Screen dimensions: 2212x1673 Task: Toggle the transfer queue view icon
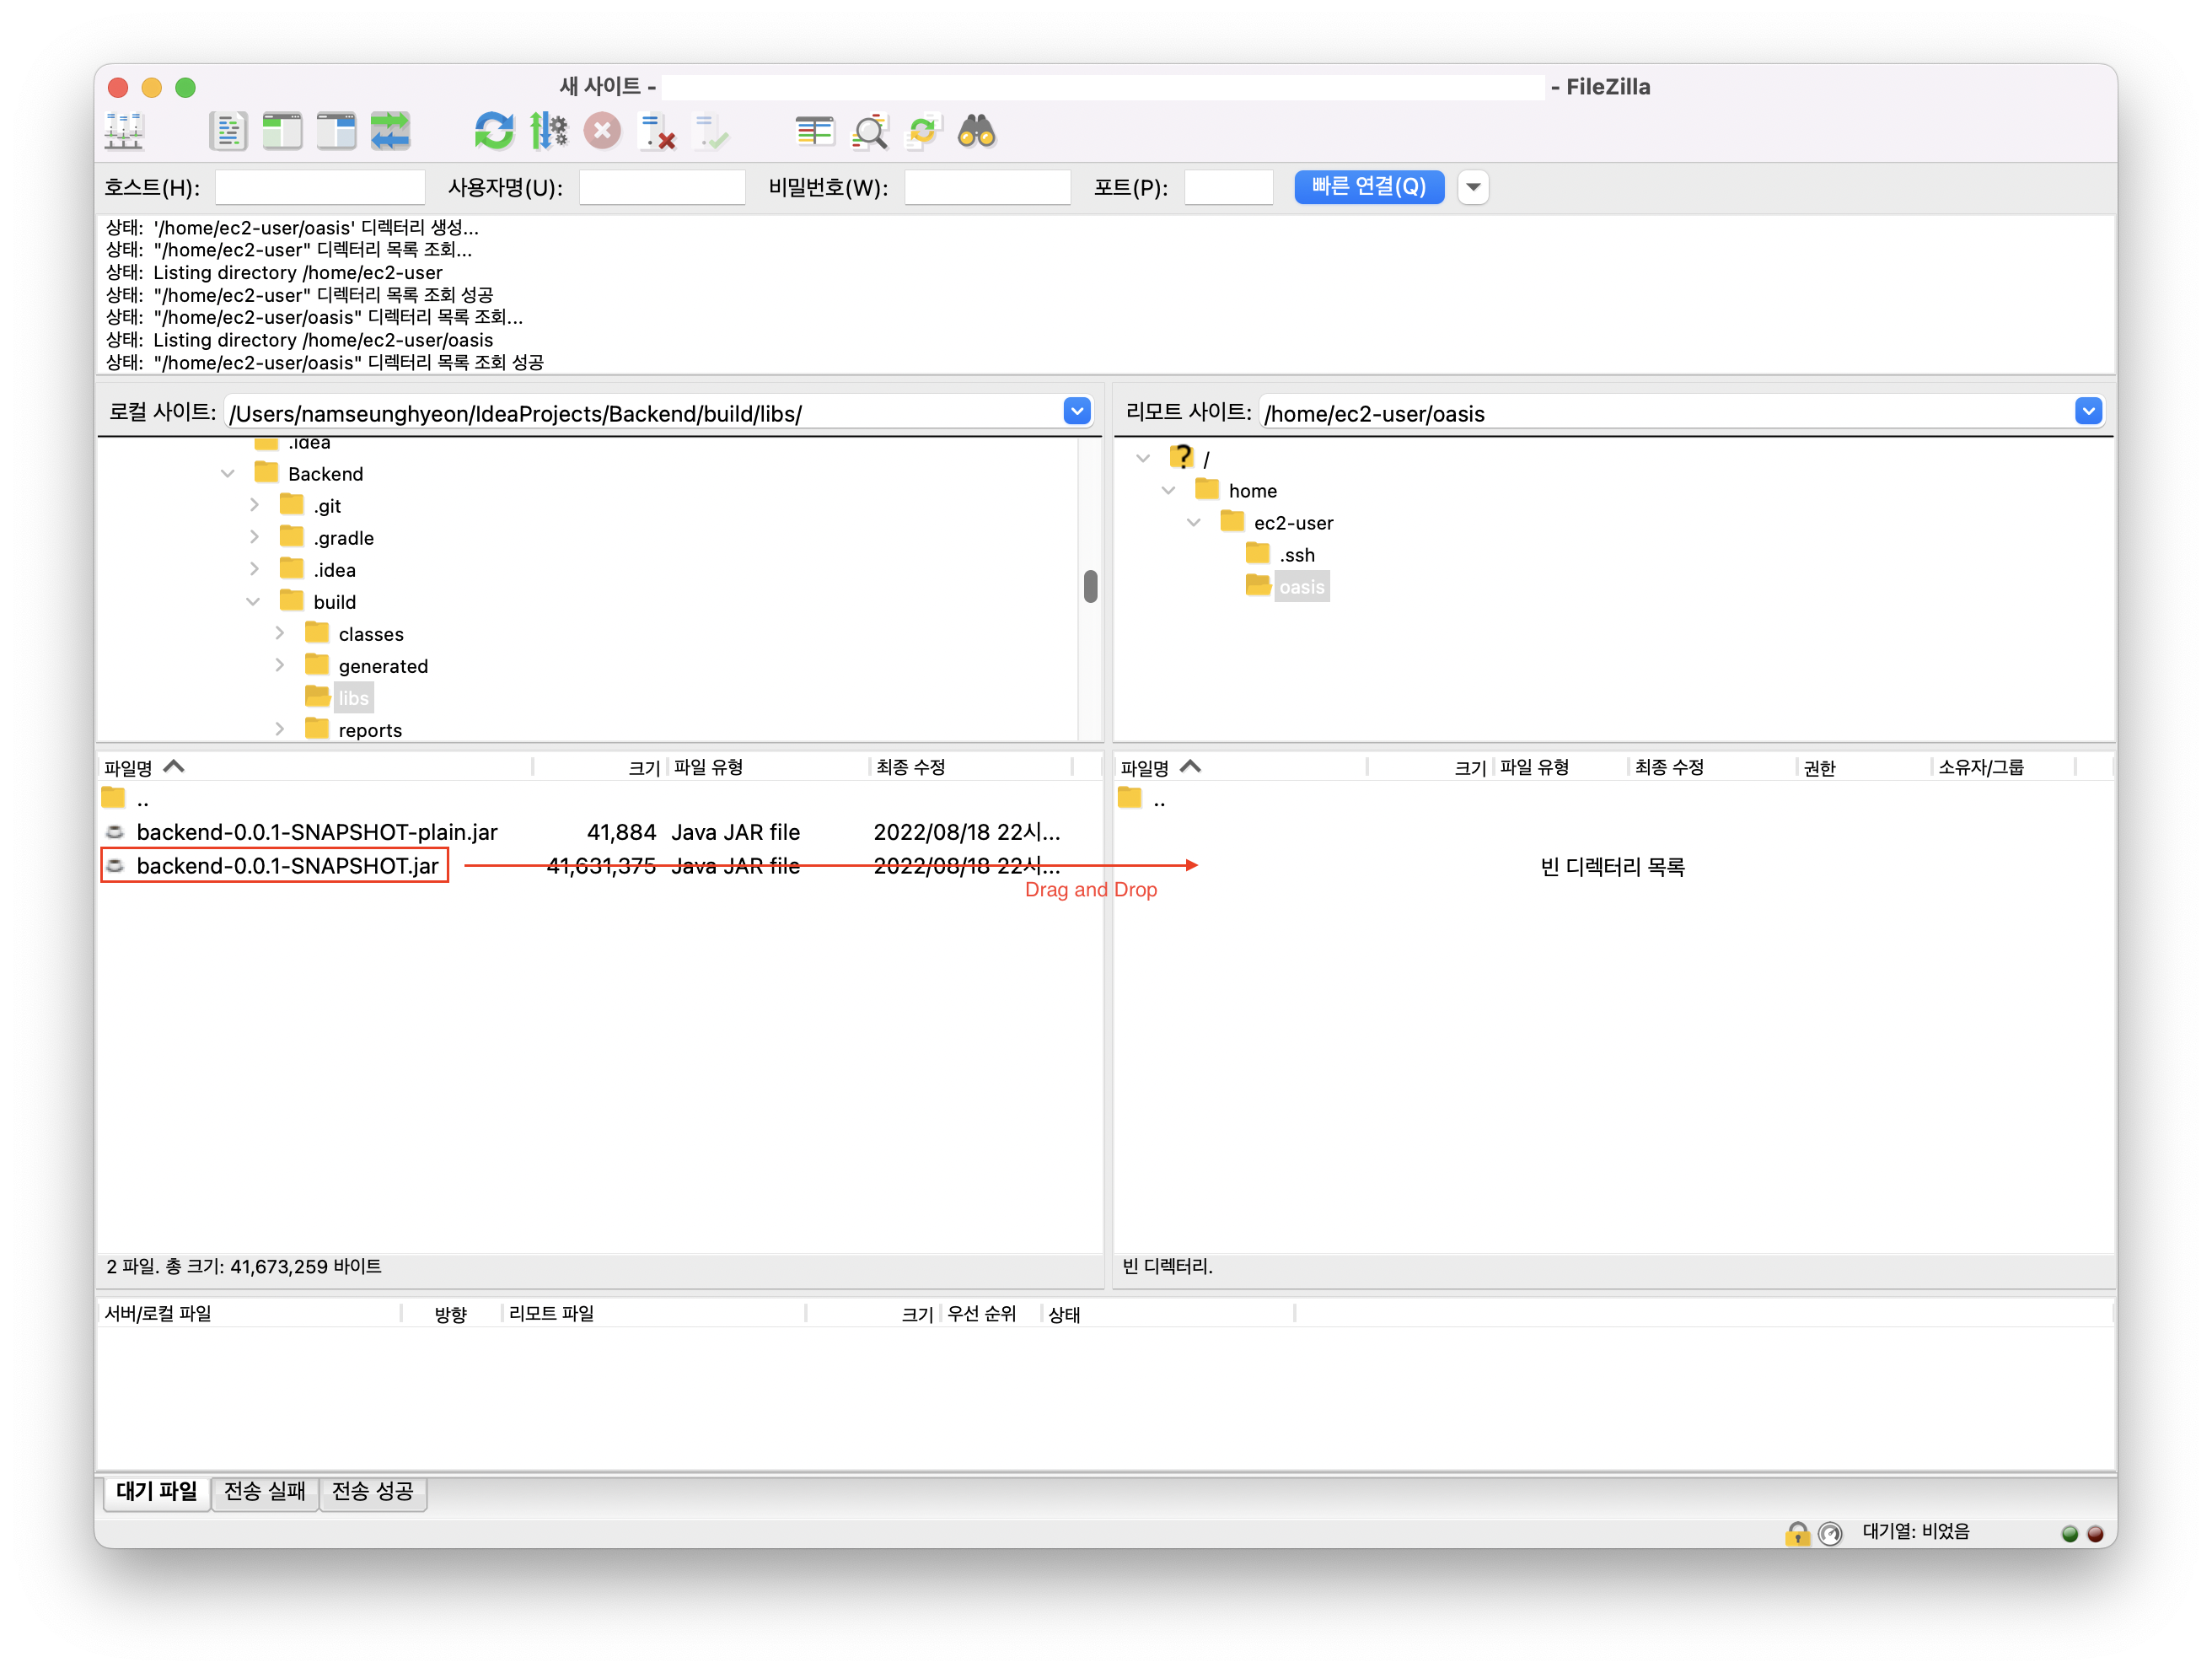pyautogui.click(x=390, y=131)
